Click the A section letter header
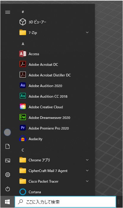 (x=23, y=44)
